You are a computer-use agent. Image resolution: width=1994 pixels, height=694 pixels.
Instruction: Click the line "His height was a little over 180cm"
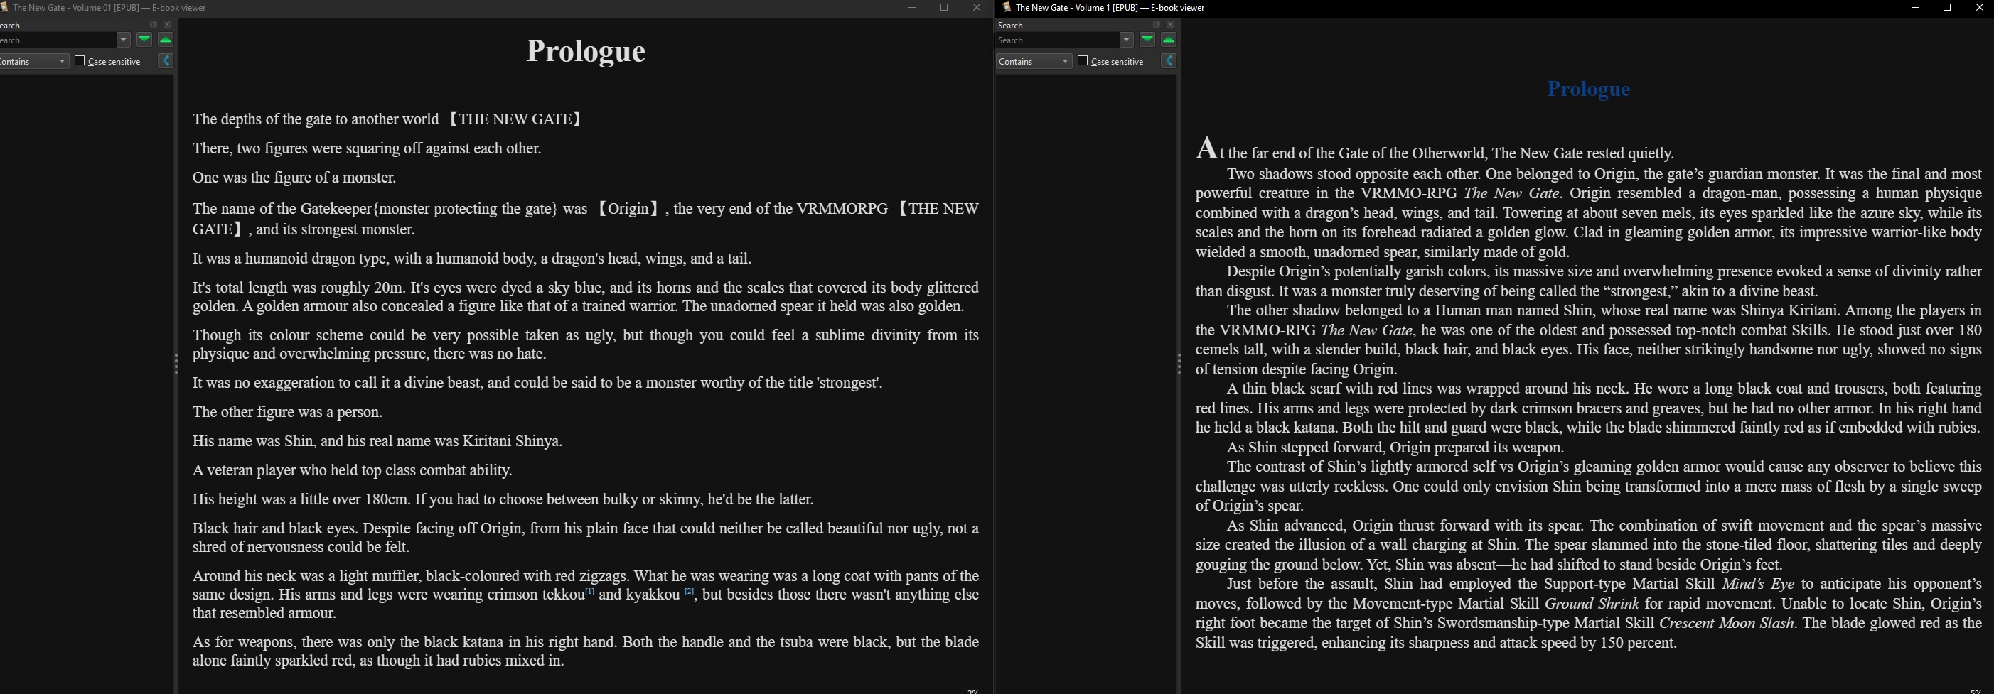[x=503, y=500]
